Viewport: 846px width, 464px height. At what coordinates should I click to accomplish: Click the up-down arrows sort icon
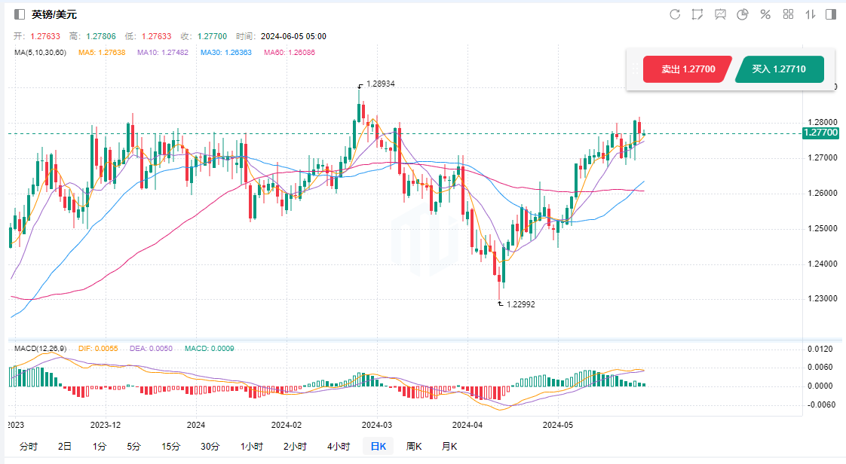click(x=811, y=14)
